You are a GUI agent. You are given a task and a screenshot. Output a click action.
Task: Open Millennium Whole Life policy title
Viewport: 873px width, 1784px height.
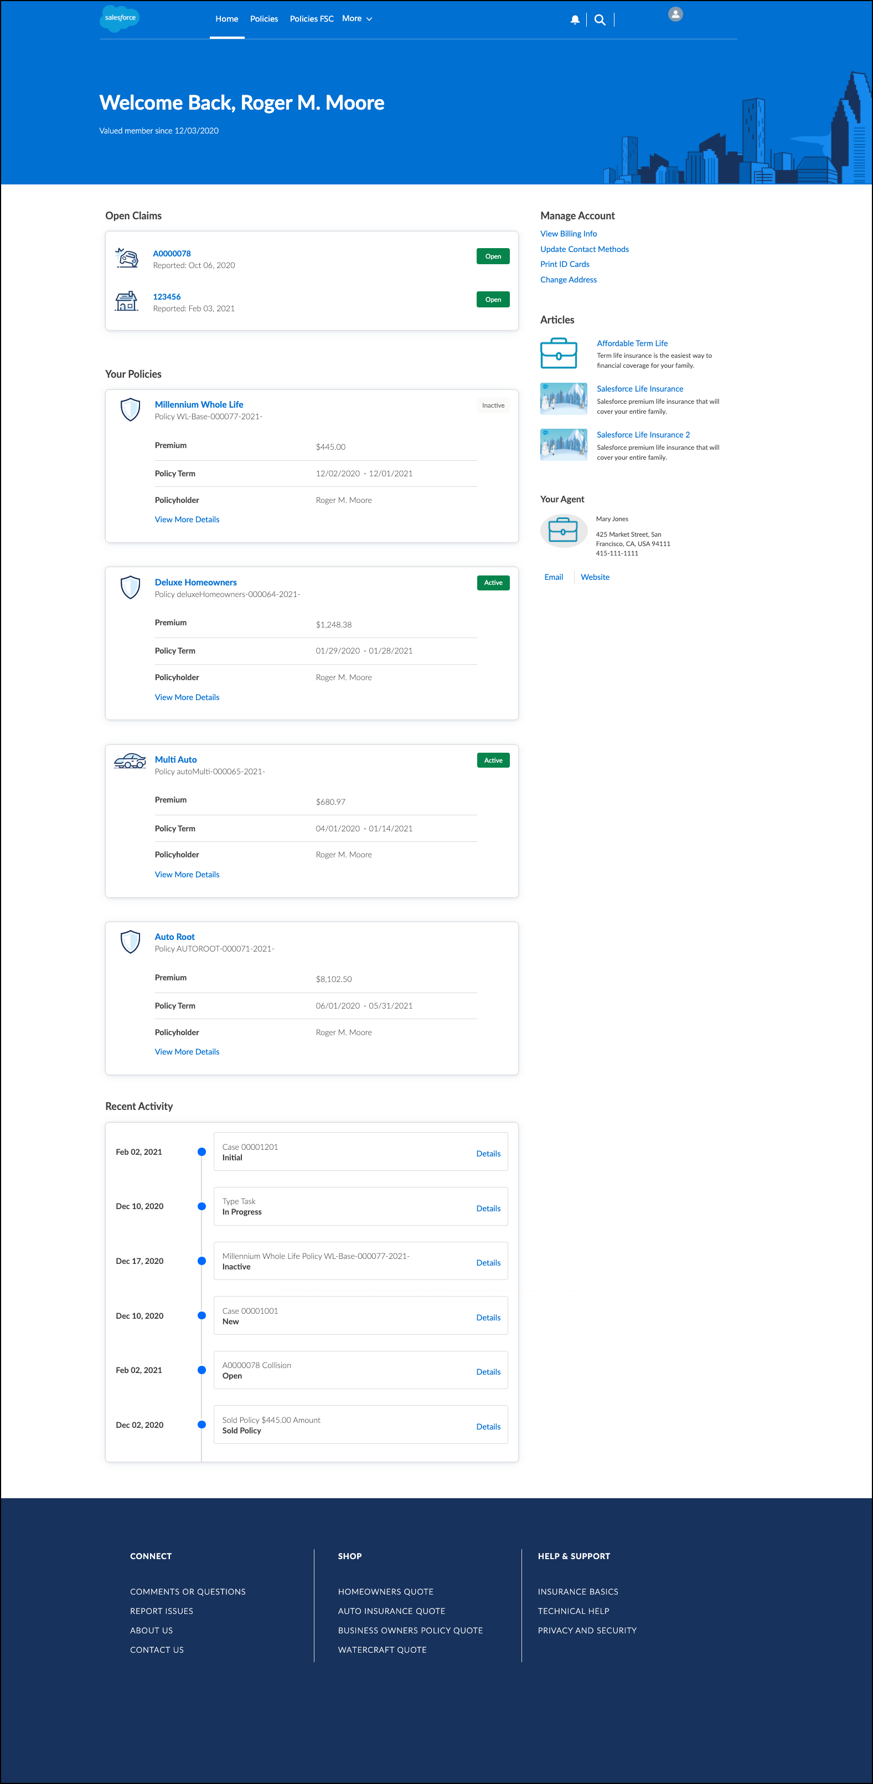(x=199, y=404)
